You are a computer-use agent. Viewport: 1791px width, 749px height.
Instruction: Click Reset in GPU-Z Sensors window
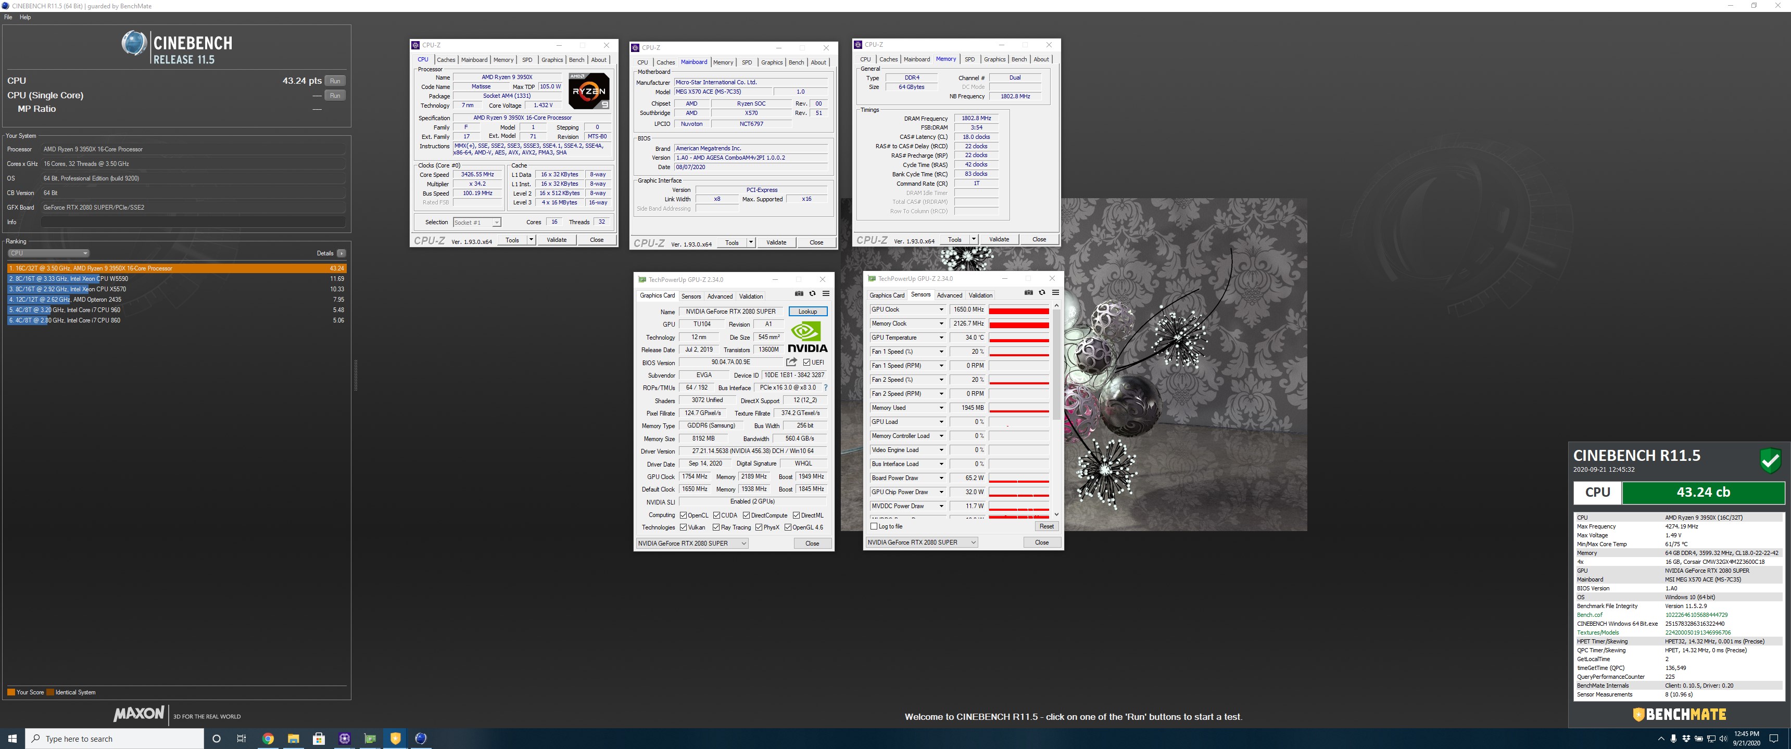pos(1045,526)
